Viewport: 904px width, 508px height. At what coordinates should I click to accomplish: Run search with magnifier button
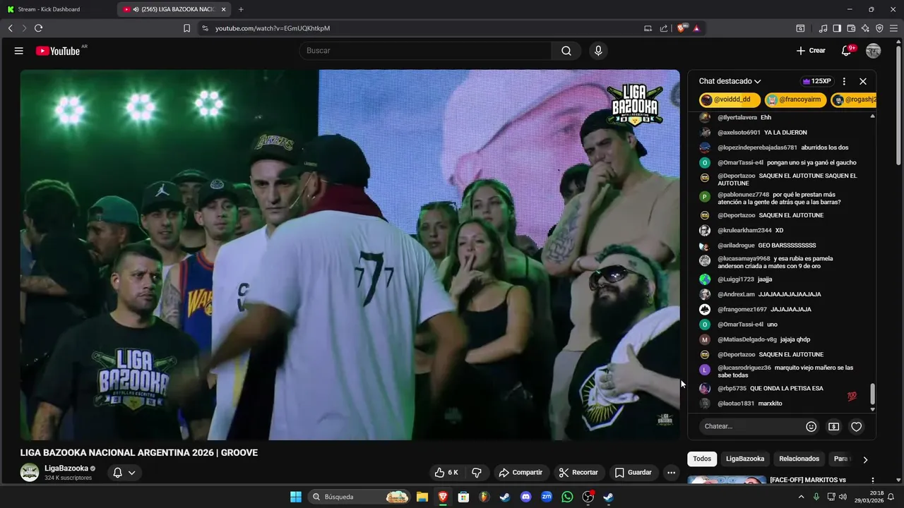[x=566, y=51]
